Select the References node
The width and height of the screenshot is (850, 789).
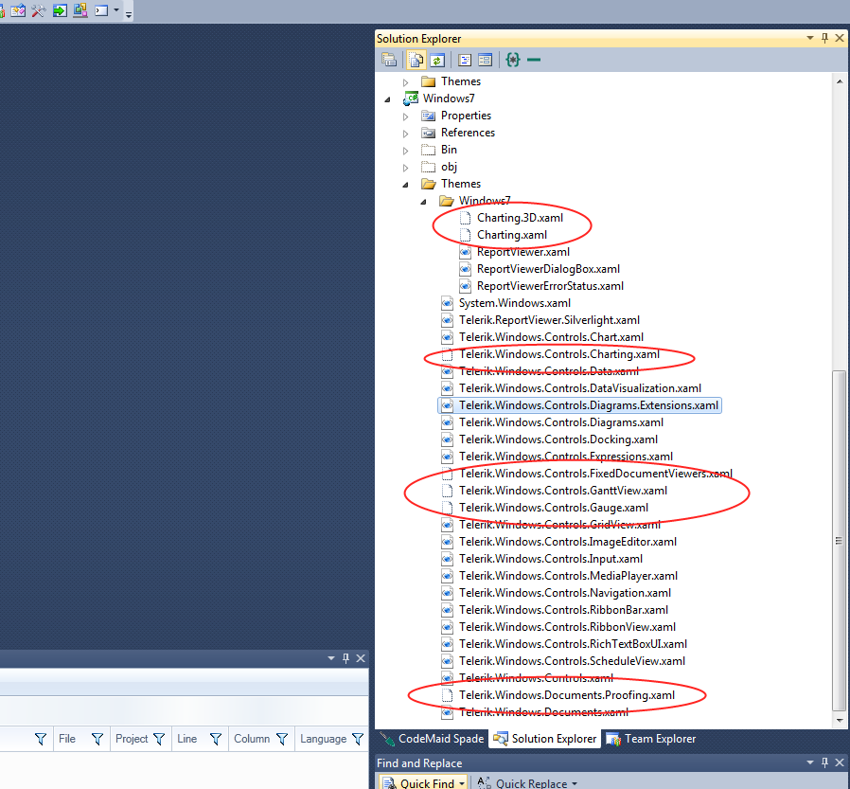click(x=468, y=133)
